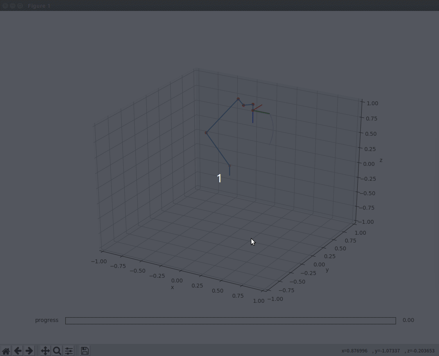This screenshot has height=356, width=439.
Task: Set the progress slider to its midpoint
Action: [x=231, y=320]
